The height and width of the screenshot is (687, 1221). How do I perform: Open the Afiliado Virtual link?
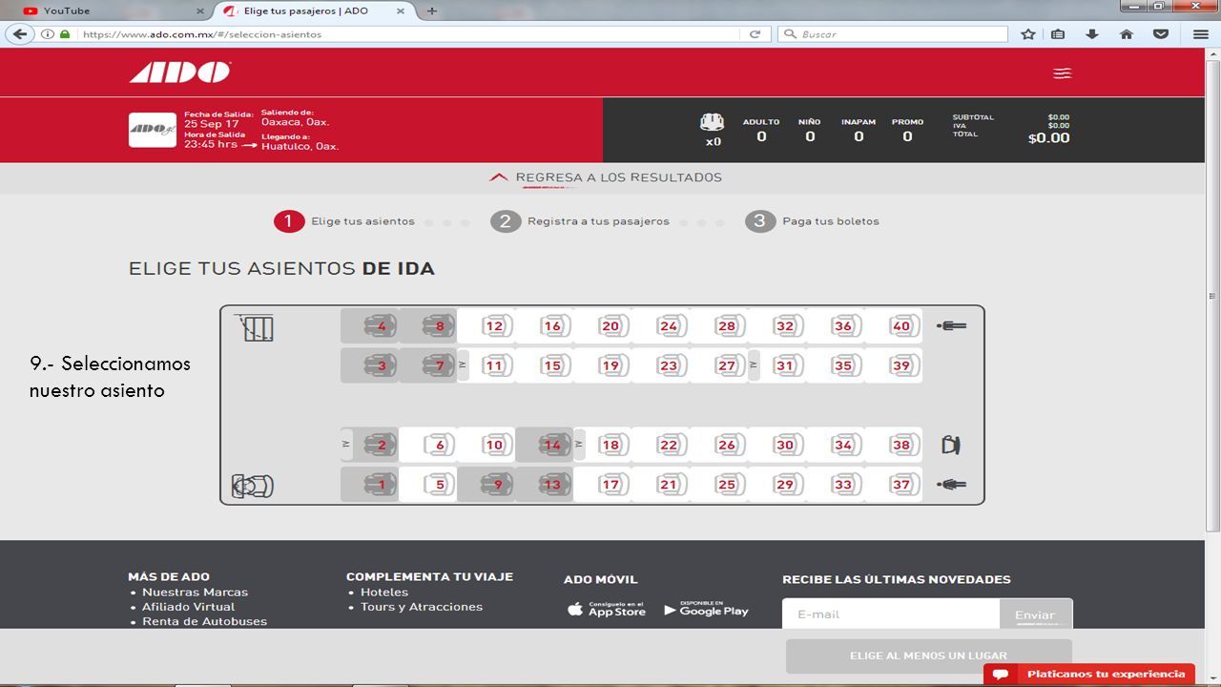click(x=188, y=607)
